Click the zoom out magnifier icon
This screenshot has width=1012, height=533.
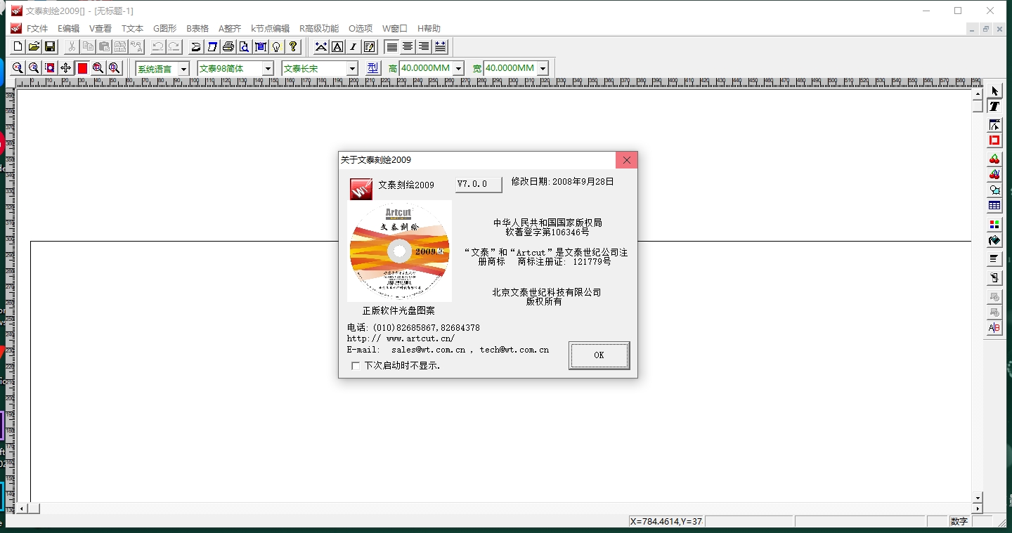(34, 68)
